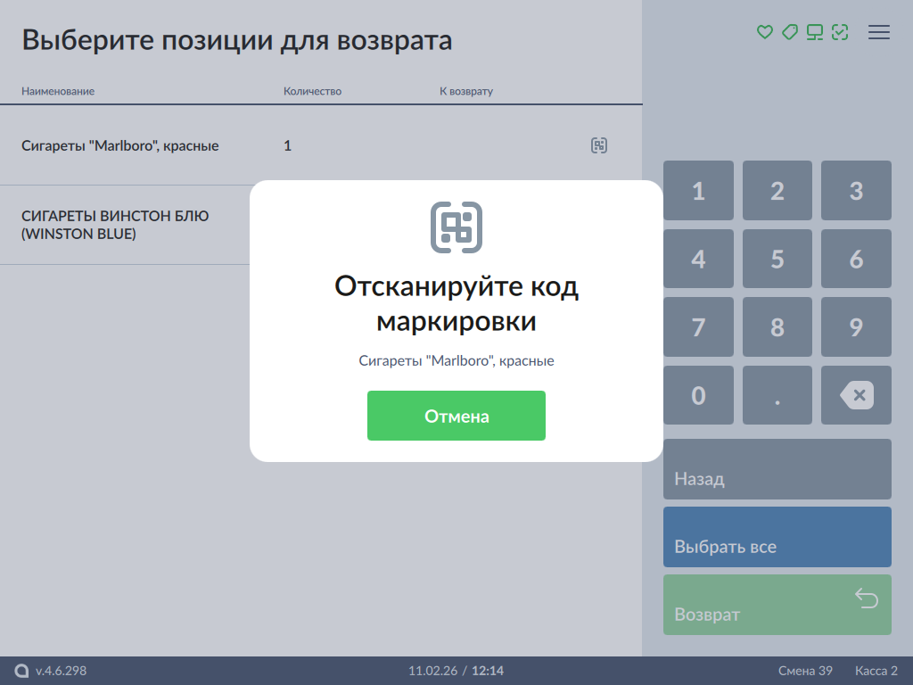This screenshot has height=685, width=913.
Task: Select the Сигареты Marlboro красные row
Action: (120, 145)
